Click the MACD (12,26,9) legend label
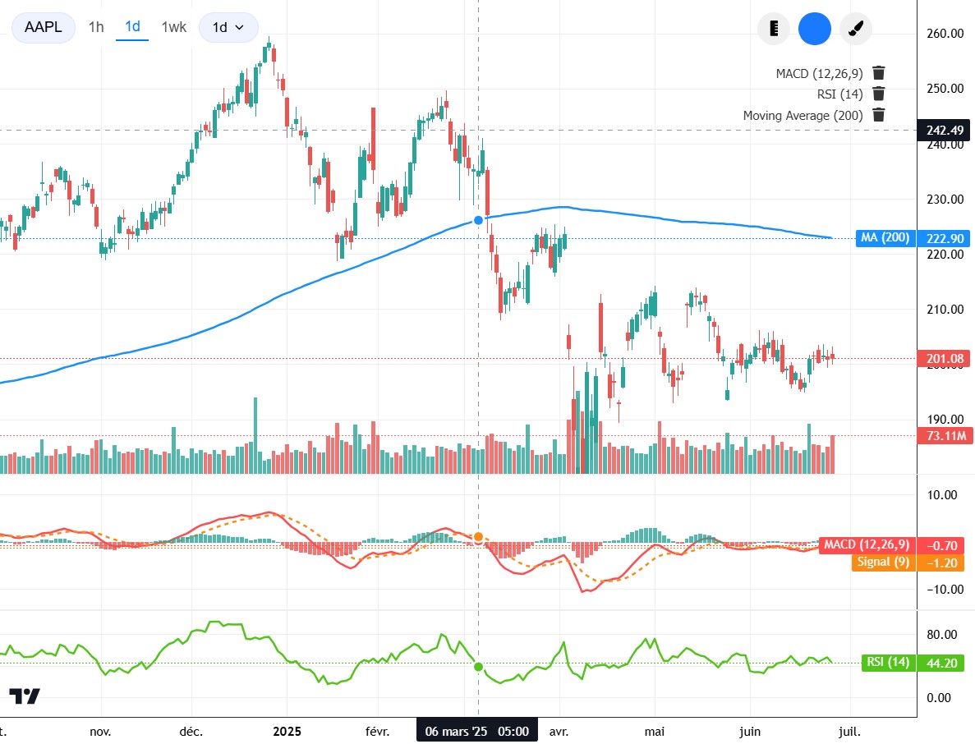 tap(820, 74)
